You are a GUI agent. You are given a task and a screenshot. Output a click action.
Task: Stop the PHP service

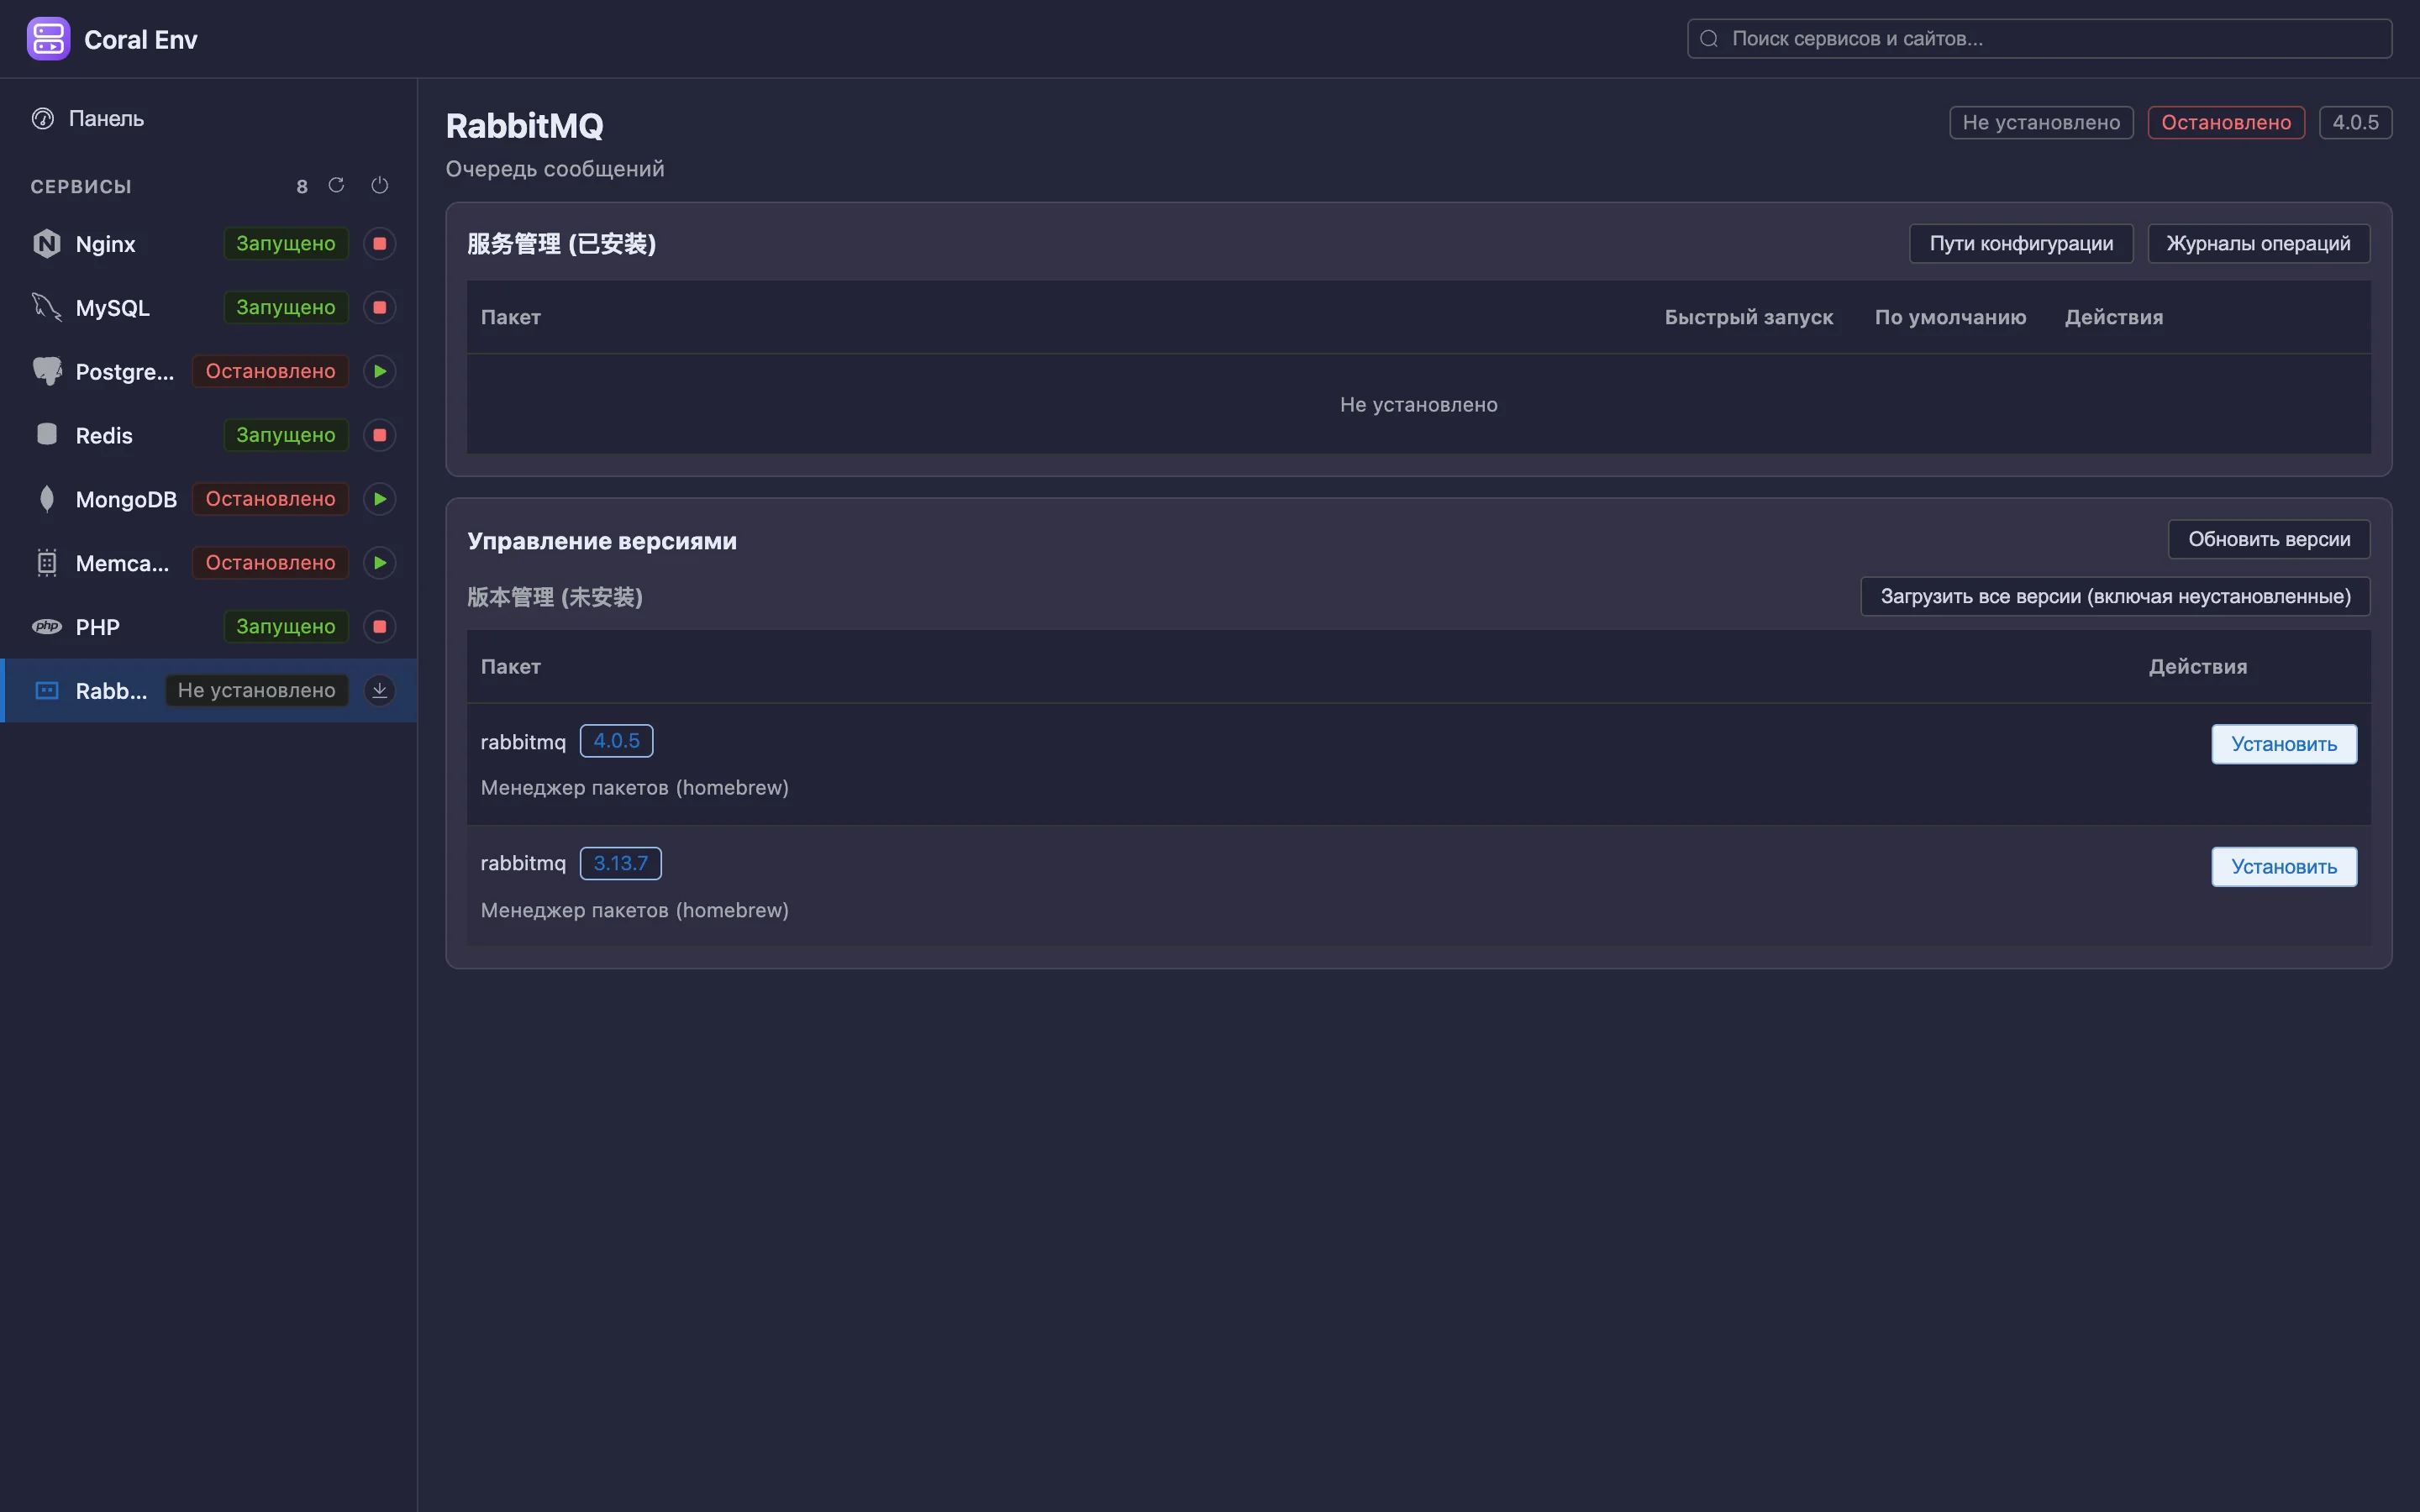tap(380, 627)
